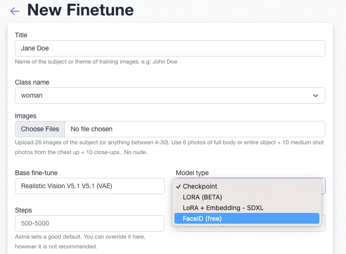Click the Class name label
This screenshot has width=346, height=254.
pos(32,82)
